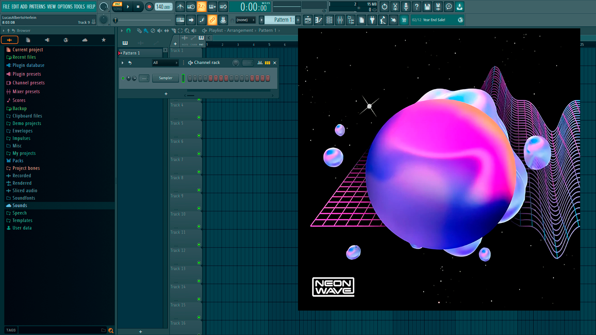Image resolution: width=596 pixels, height=335 pixels.
Task: Switch between PAT and SONG mode
Action: click(117, 7)
